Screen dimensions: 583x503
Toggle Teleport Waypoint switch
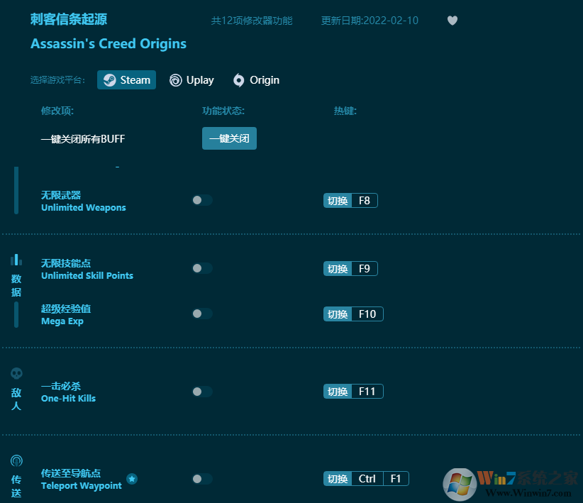coord(202,479)
